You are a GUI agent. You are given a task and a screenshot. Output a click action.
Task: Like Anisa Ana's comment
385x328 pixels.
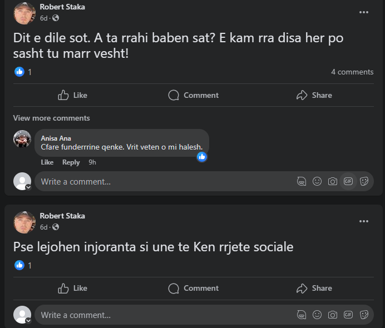coord(47,162)
